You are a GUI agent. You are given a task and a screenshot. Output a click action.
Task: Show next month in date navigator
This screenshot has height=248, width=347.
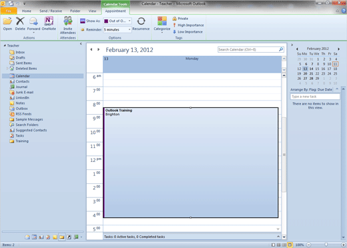coord(338,49)
